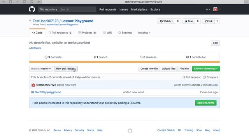Click the GitHub Octocat logo in header

tap(32, 9)
